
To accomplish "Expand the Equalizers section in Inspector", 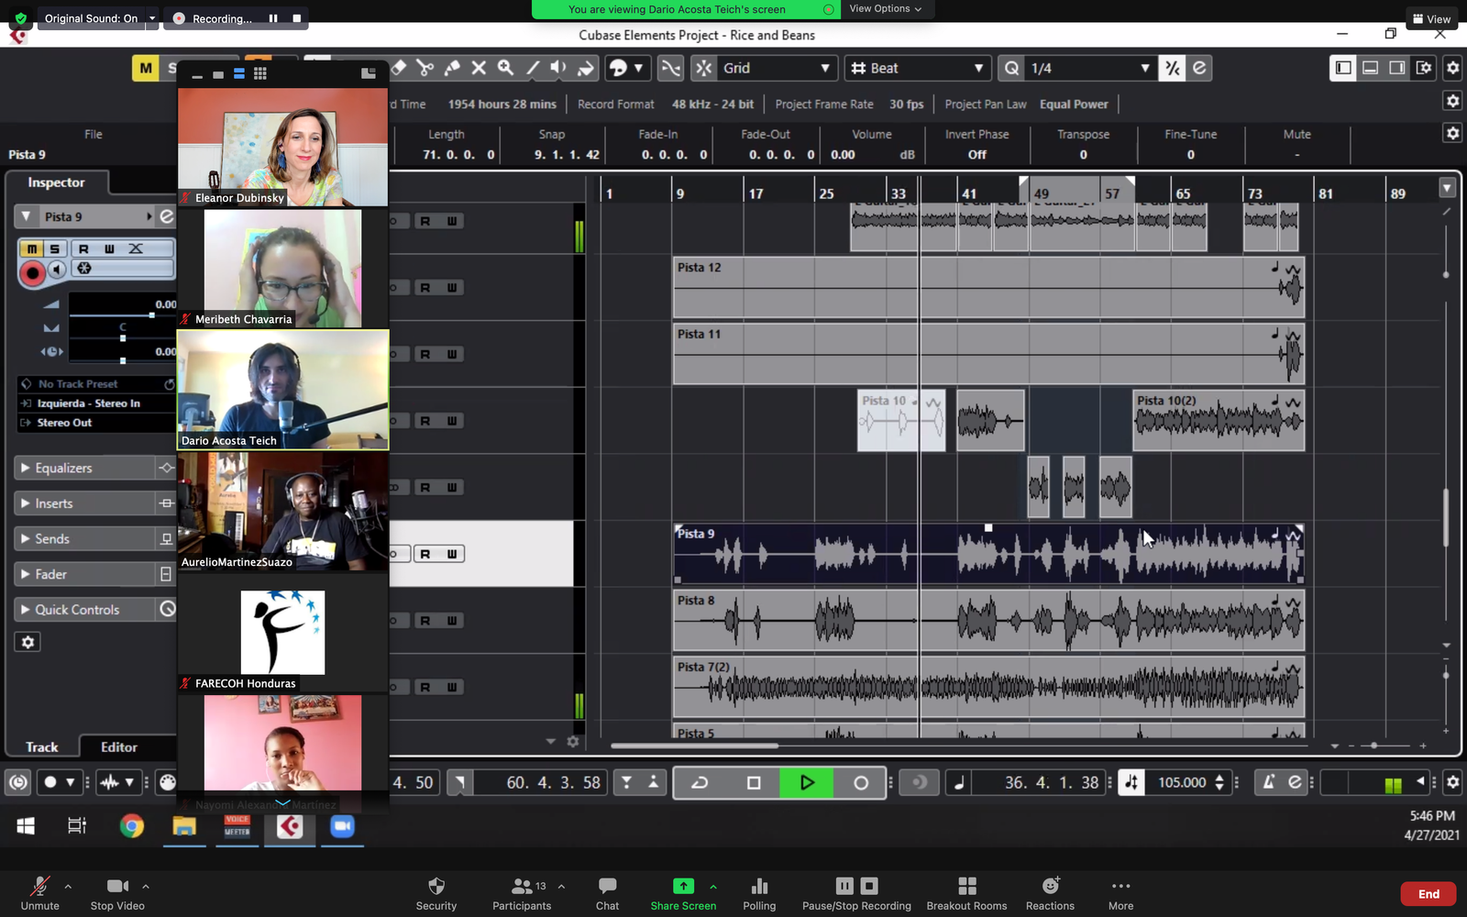I will (63, 468).
